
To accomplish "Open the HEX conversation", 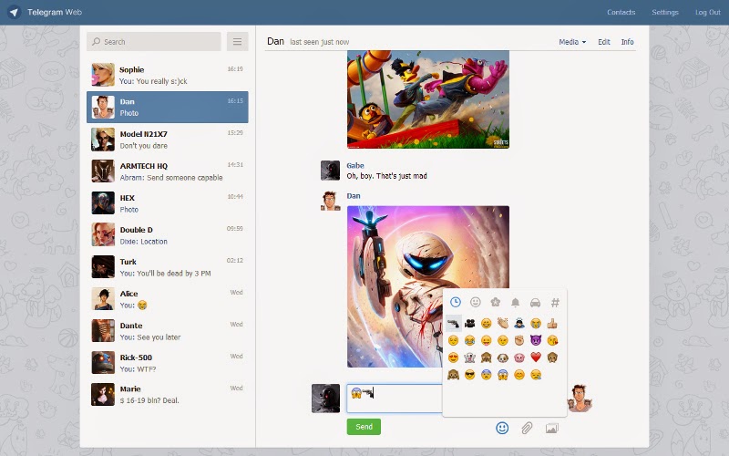I will (168, 203).
